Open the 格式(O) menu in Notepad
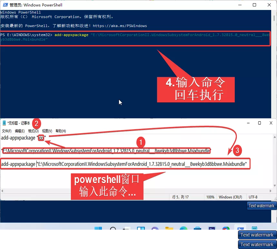The height and width of the screenshot is (249, 277). (x=34, y=131)
